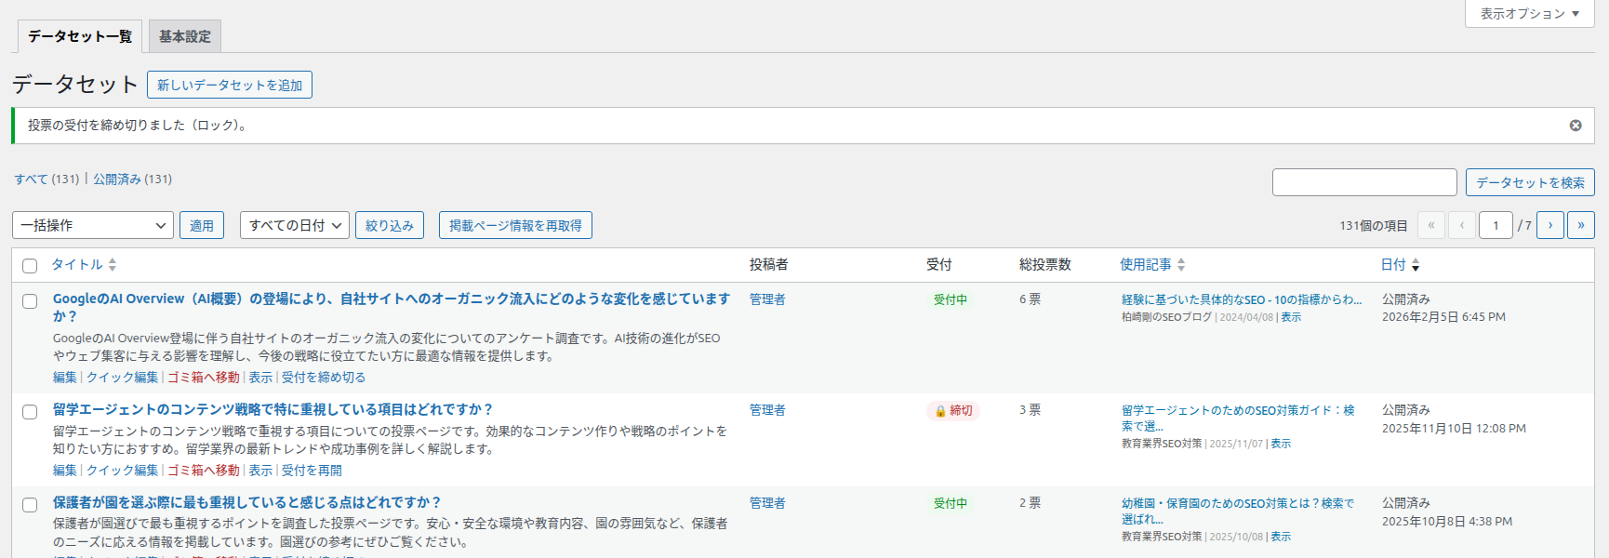Viewport: 1609px width, 558px height.
Task: Click 受付を締め切る under GoogleのAI Overview row
Action: 324,377
